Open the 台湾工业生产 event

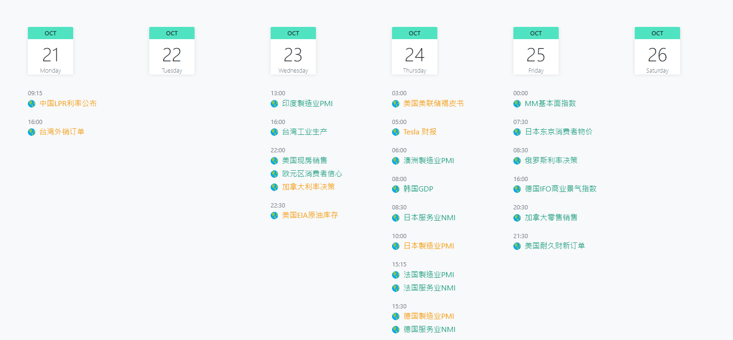click(305, 132)
